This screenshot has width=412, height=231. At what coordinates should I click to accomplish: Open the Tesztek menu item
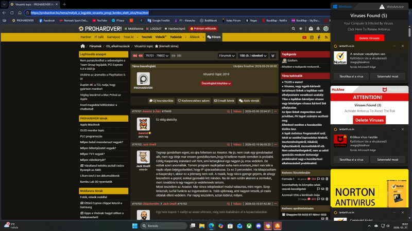tap(147, 37)
